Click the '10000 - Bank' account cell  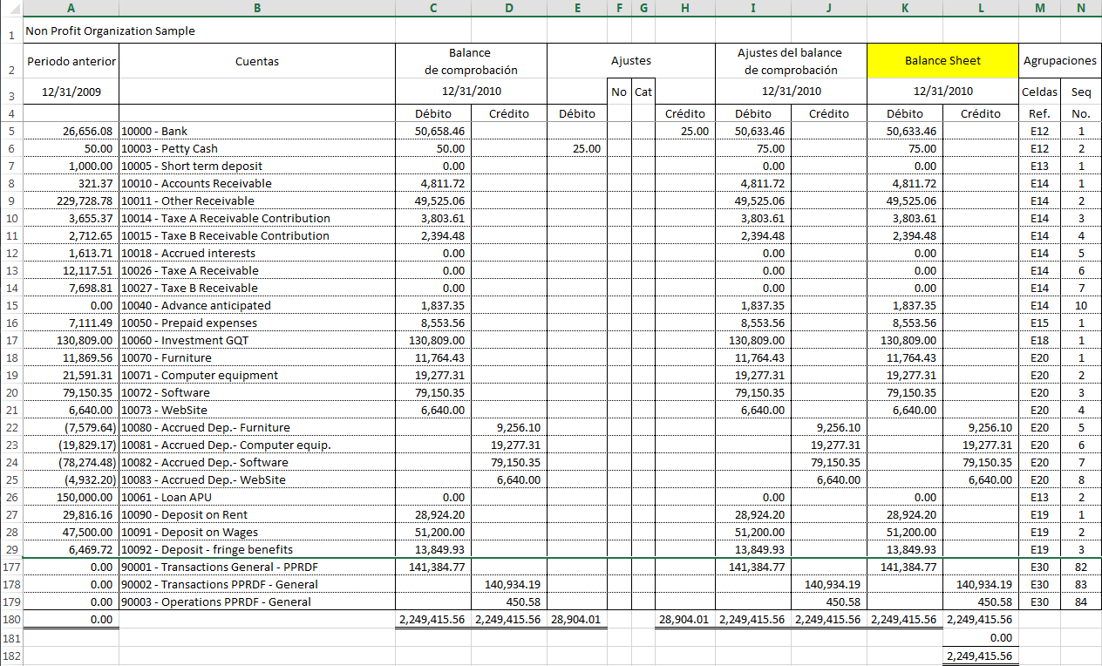[x=256, y=131]
